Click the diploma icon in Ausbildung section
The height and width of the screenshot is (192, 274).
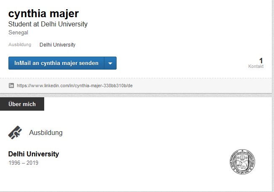tap(15, 132)
